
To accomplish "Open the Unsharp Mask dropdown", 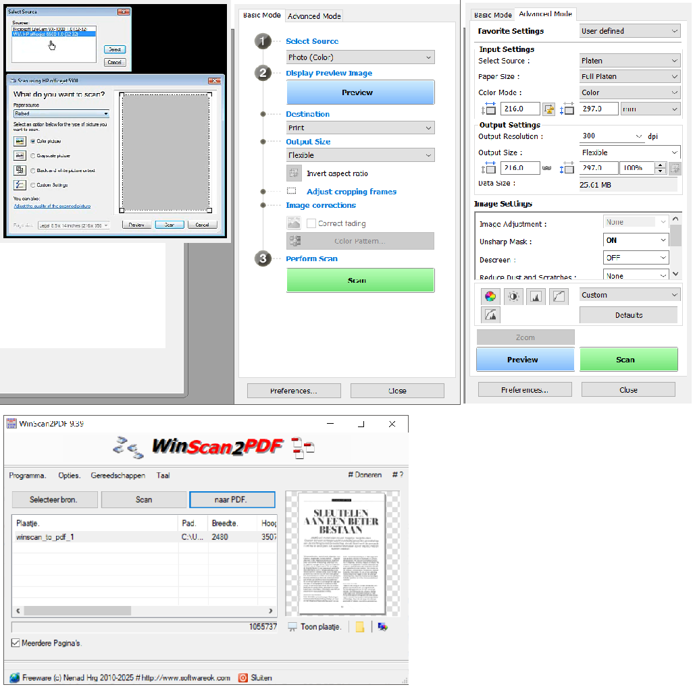I will tap(636, 240).
